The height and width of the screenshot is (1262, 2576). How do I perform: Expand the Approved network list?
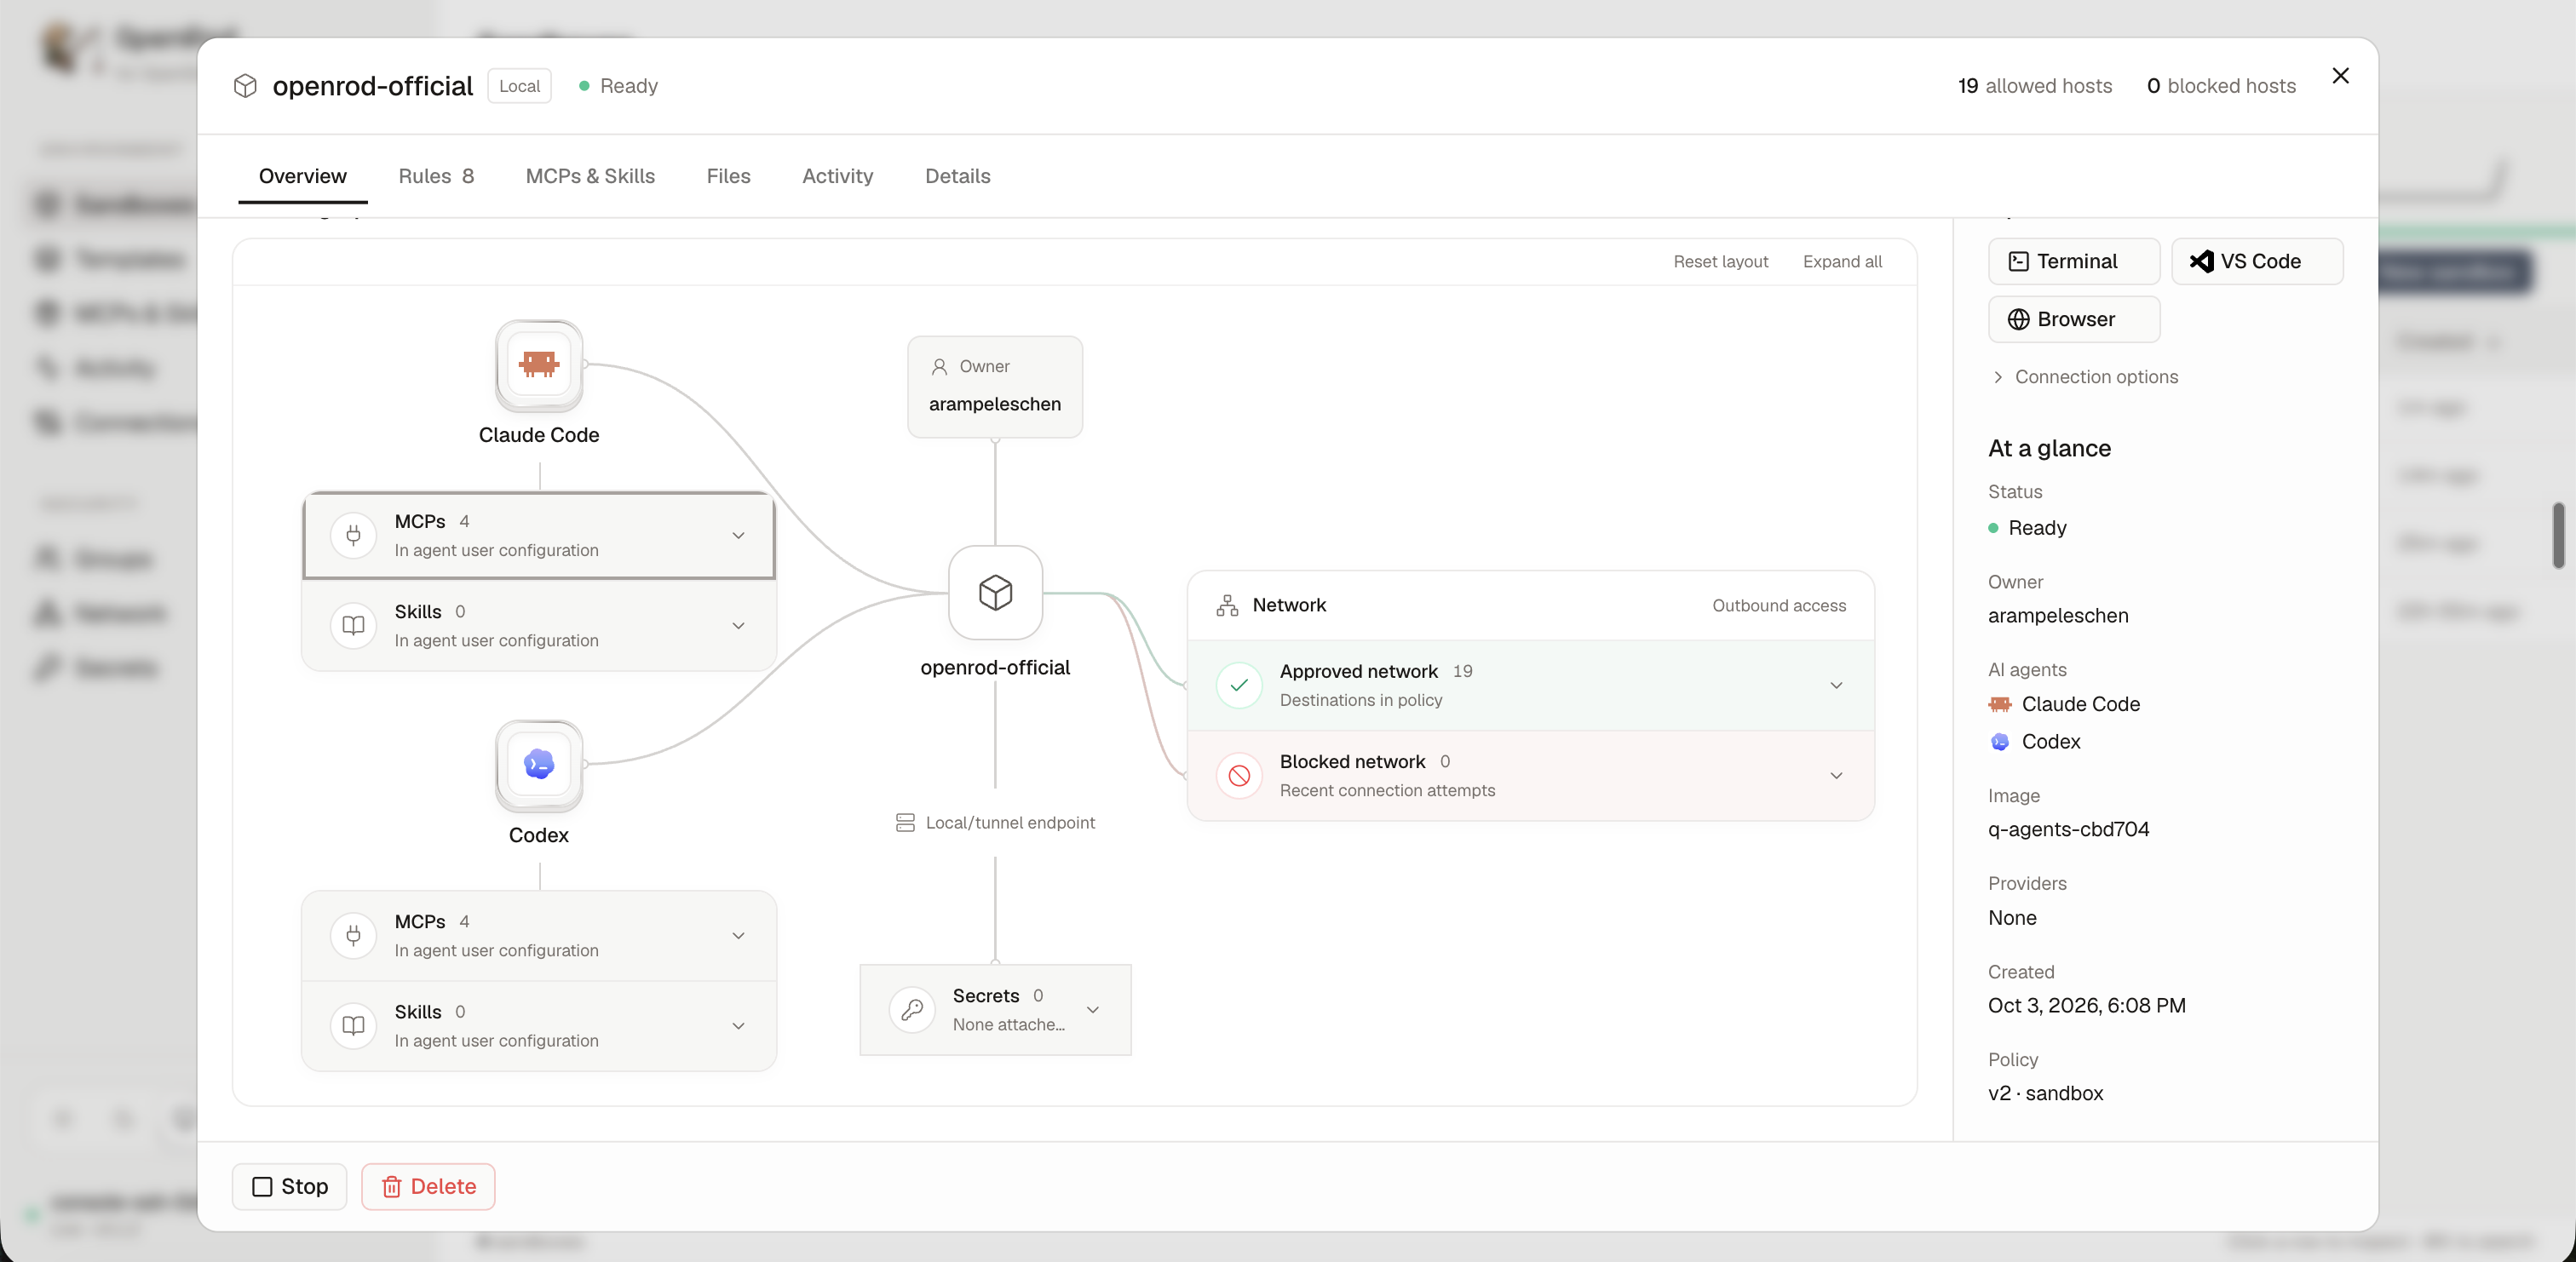point(1836,685)
